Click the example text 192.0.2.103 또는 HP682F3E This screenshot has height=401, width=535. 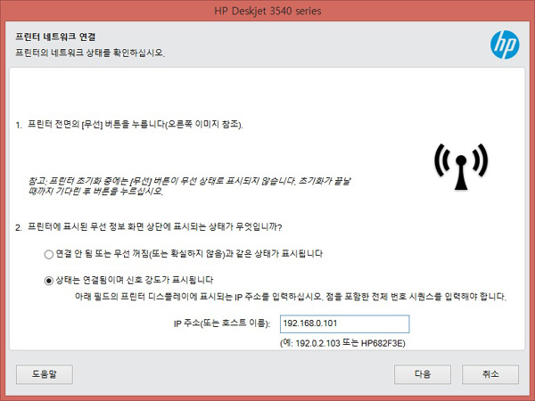point(342,343)
